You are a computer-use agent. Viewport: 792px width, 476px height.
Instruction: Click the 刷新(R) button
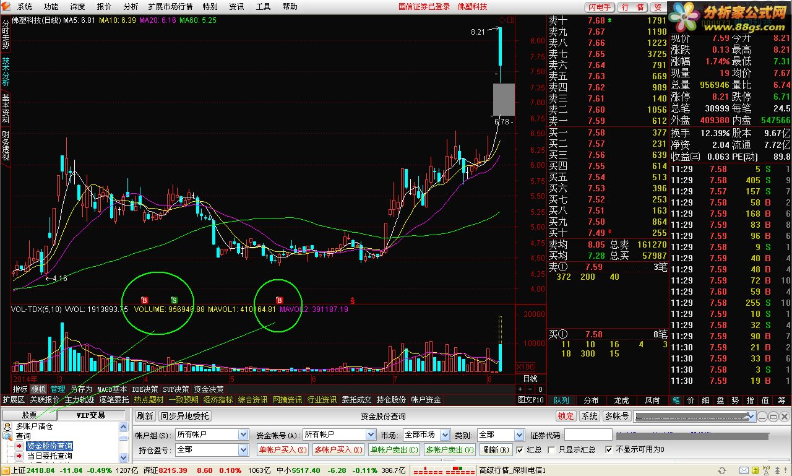click(496, 449)
